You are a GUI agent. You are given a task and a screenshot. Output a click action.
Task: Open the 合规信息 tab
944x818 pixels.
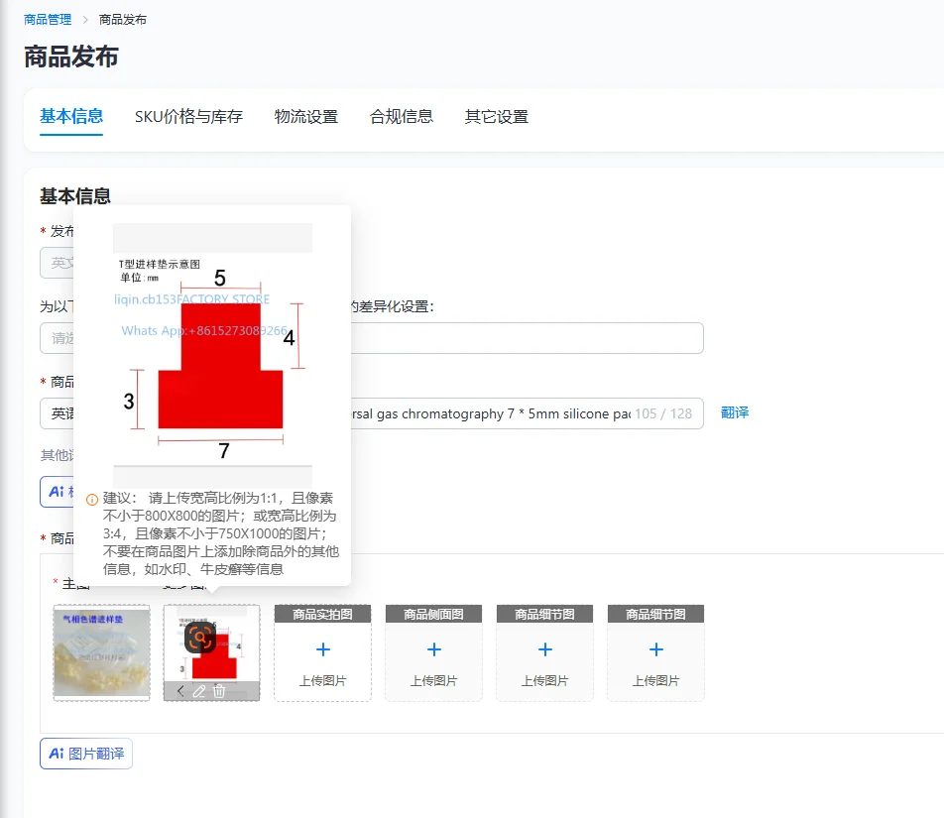coord(401,116)
